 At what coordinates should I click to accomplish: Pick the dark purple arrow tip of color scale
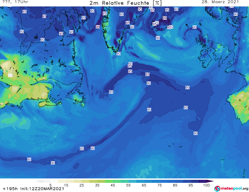click(x=210, y=181)
